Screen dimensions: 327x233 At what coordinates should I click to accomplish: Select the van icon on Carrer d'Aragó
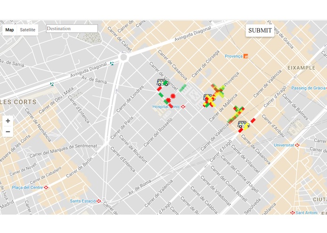(x=244, y=125)
